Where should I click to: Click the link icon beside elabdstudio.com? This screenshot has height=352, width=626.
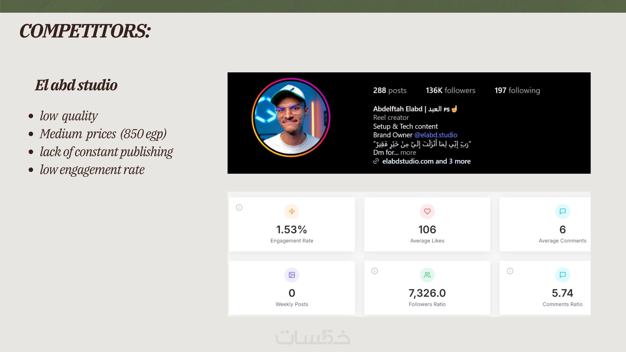[x=376, y=161]
